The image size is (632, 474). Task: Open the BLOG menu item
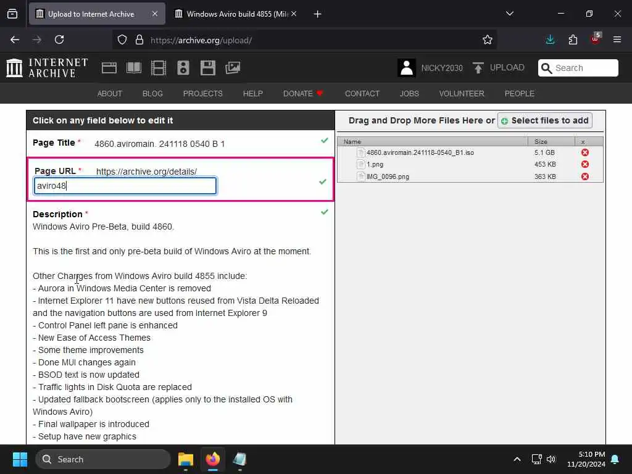152,94
